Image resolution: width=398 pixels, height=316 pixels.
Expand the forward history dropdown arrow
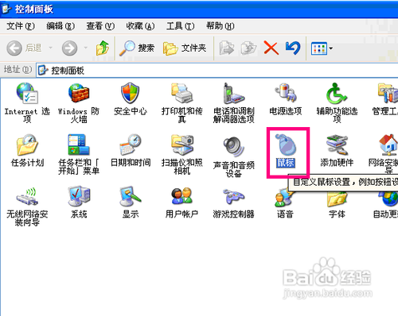click(x=85, y=48)
